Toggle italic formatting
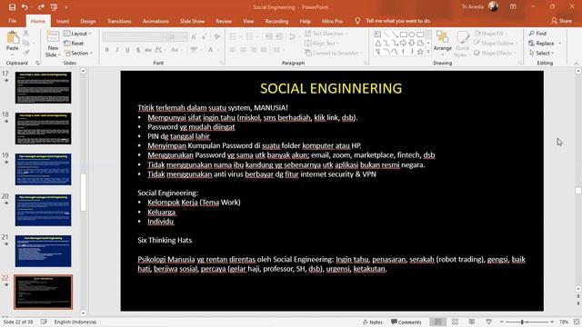Screen dimensions: 582x327 pyautogui.click(x=117, y=50)
